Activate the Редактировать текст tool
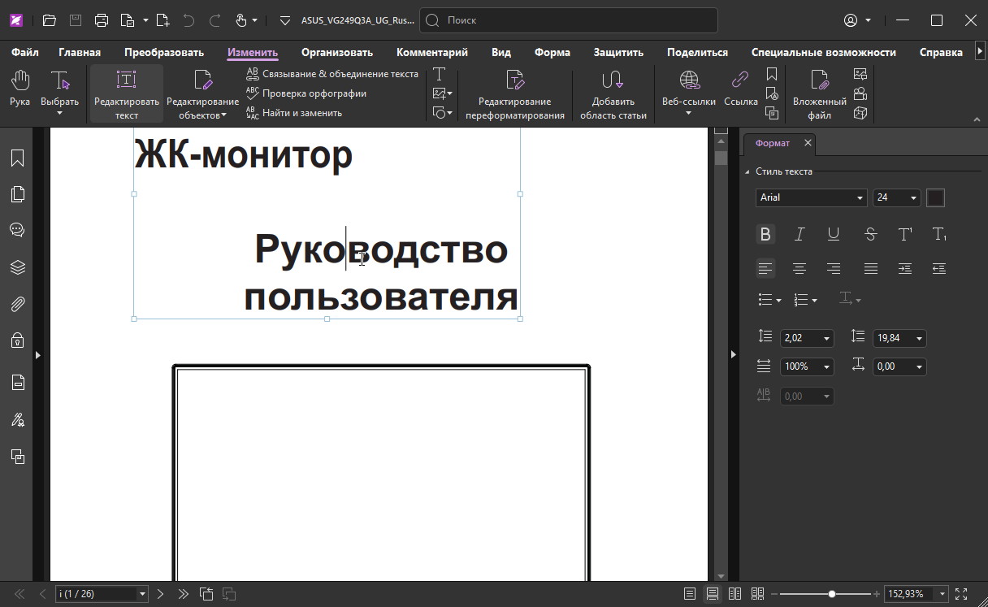This screenshot has width=988, height=607. pyautogui.click(x=126, y=93)
